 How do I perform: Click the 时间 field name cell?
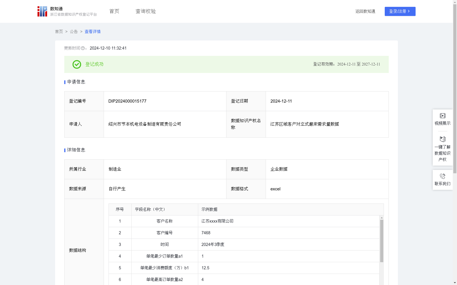click(x=165, y=245)
